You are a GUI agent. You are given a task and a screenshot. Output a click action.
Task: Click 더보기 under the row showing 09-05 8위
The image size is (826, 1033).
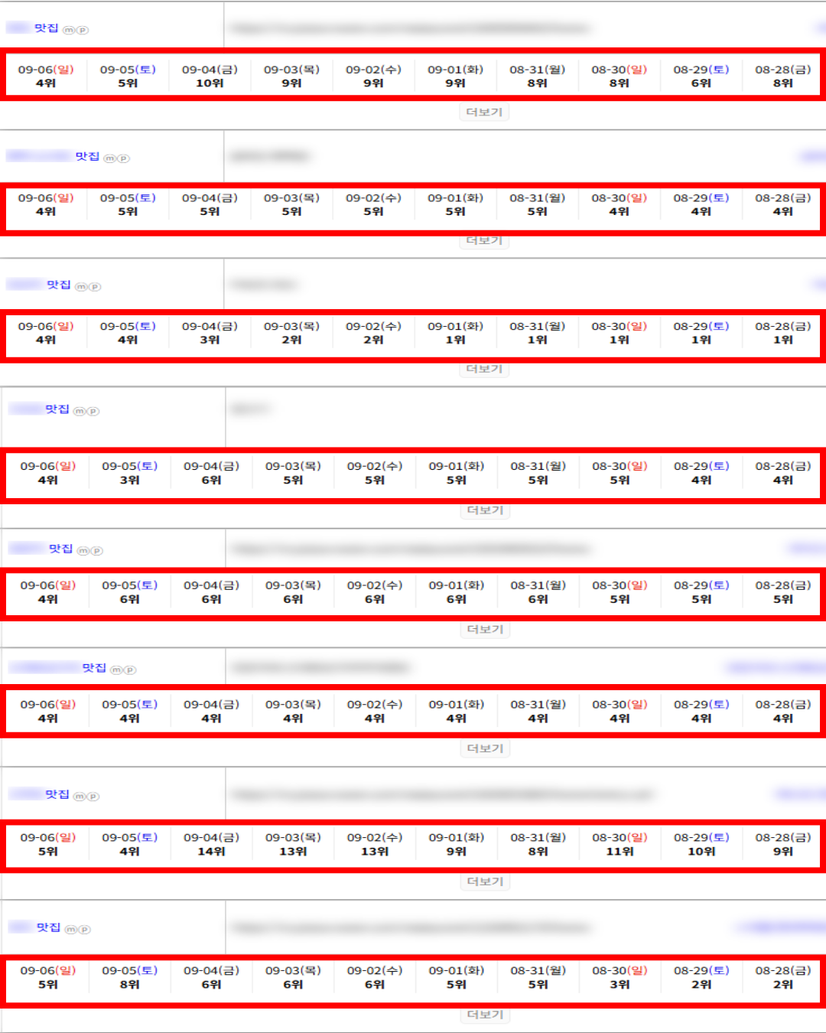[485, 1015]
